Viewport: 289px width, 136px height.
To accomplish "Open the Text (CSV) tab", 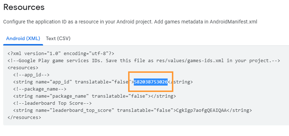I will click(x=58, y=39).
